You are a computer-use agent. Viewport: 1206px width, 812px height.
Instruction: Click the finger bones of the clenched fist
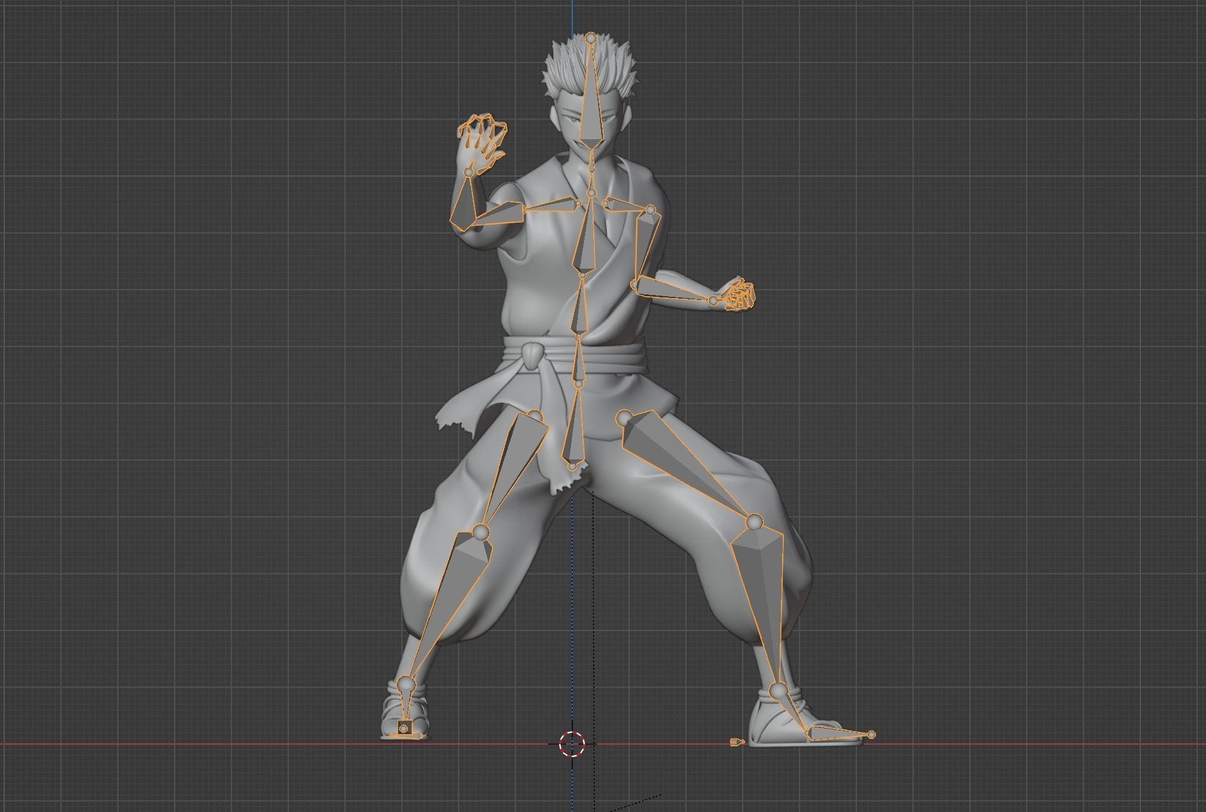740,294
